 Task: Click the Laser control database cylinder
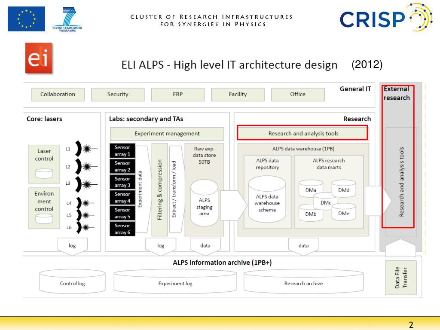[44, 174]
